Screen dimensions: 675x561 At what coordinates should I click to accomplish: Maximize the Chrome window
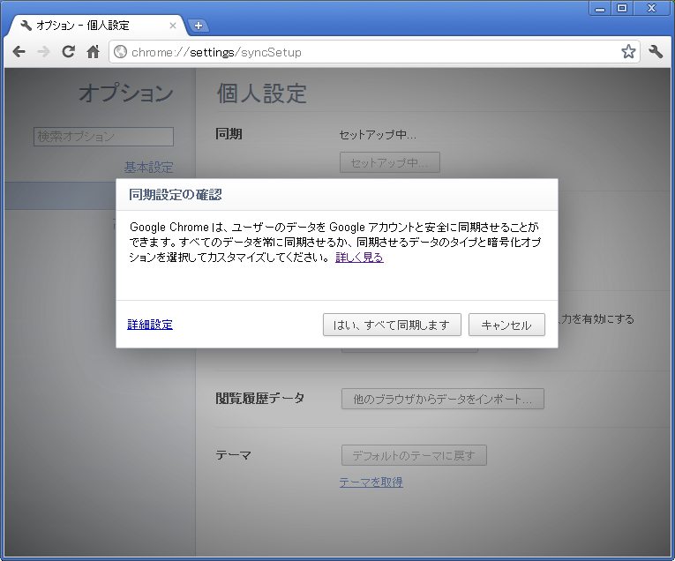[622, 9]
